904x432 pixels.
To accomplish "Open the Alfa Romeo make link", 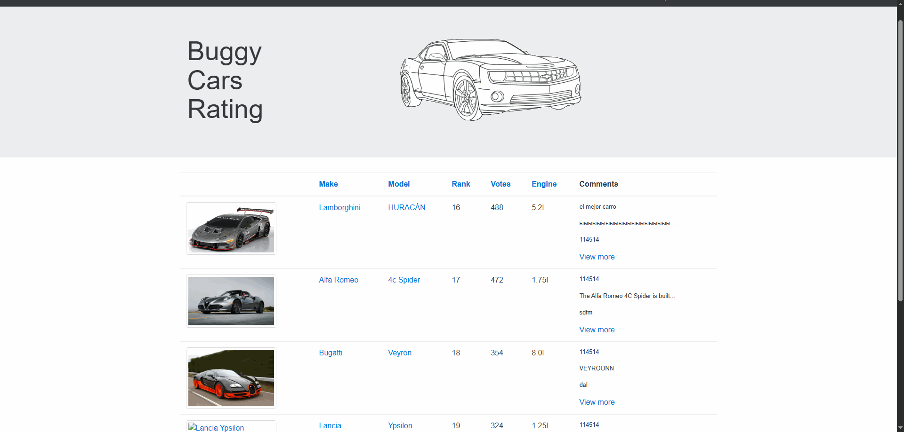I will 339,280.
